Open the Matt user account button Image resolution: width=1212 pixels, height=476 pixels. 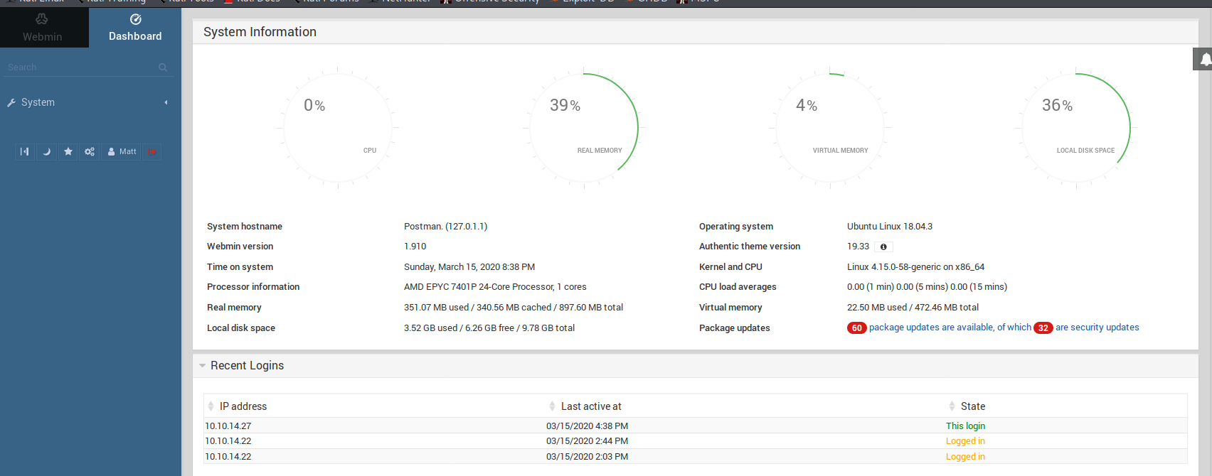(122, 151)
